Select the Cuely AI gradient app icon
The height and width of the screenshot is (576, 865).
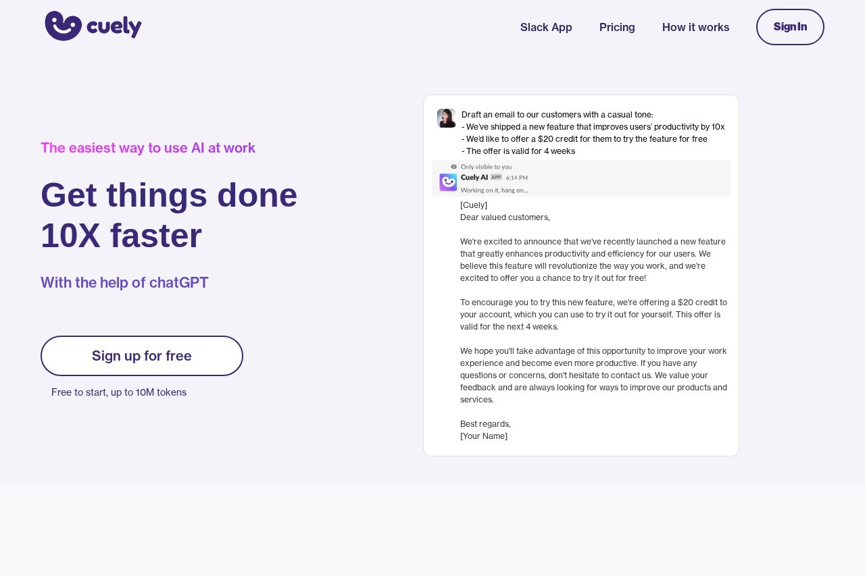coord(448,182)
